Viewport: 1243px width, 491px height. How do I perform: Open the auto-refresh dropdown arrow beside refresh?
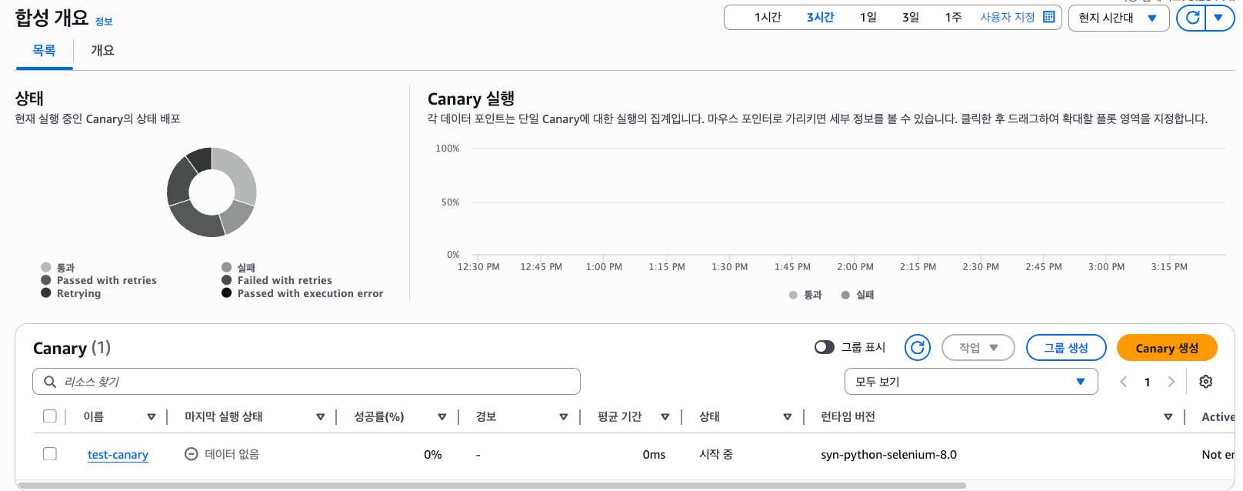[x=1219, y=18]
